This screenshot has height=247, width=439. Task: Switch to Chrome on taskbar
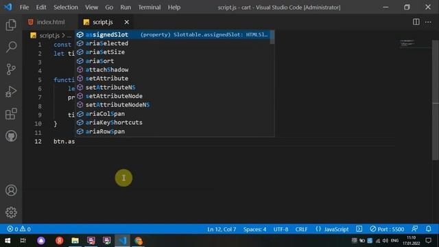(x=139, y=241)
